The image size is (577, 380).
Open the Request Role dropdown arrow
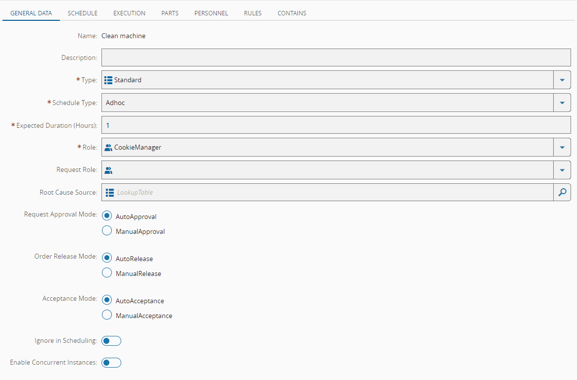pyautogui.click(x=562, y=170)
